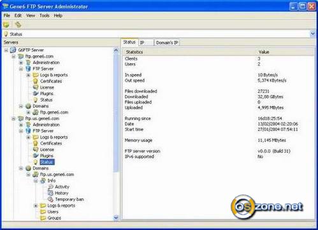The image size is (318, 230).
Task: Collapse FTP Server under ftp.gene6.com
Action: click(21, 69)
